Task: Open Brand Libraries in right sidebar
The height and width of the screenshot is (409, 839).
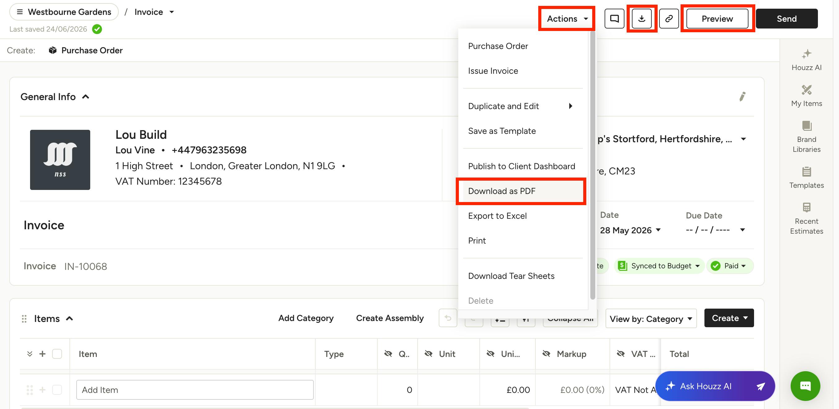Action: point(806,137)
